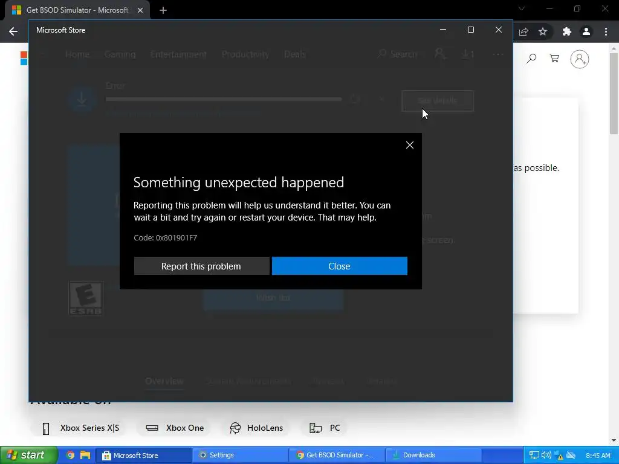Switch to Microsoft Store taskbar button
This screenshot has height=464, width=619.
coord(144,456)
